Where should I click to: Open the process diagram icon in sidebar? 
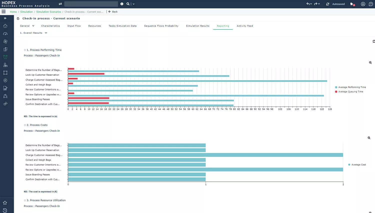[5, 49]
